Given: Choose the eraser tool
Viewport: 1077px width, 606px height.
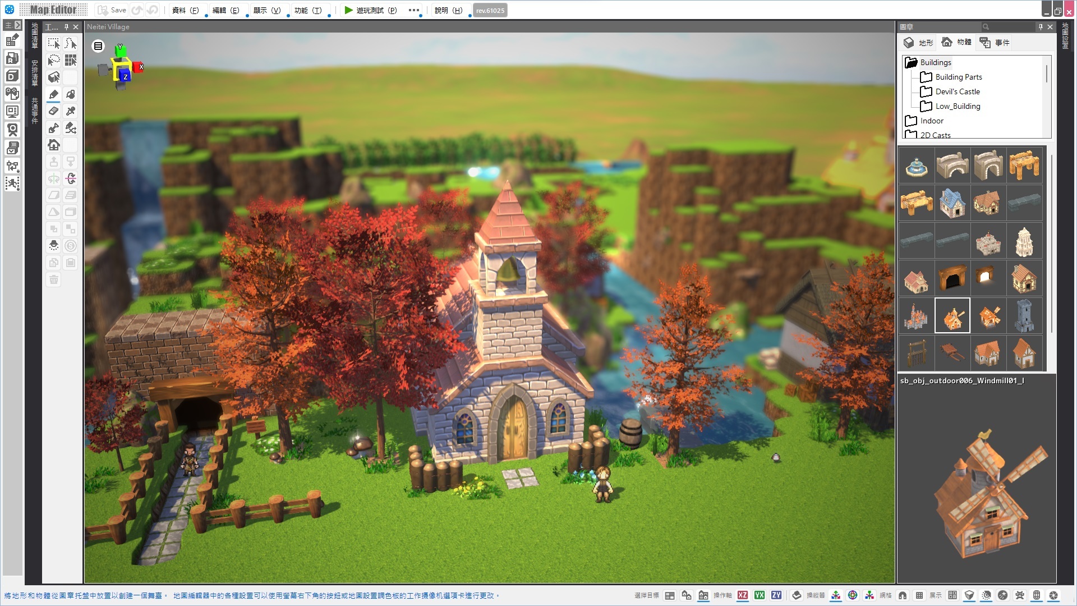Looking at the screenshot, I should (54, 111).
